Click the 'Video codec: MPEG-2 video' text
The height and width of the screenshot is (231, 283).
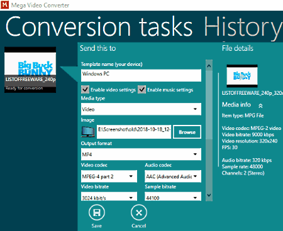[x=252, y=128]
